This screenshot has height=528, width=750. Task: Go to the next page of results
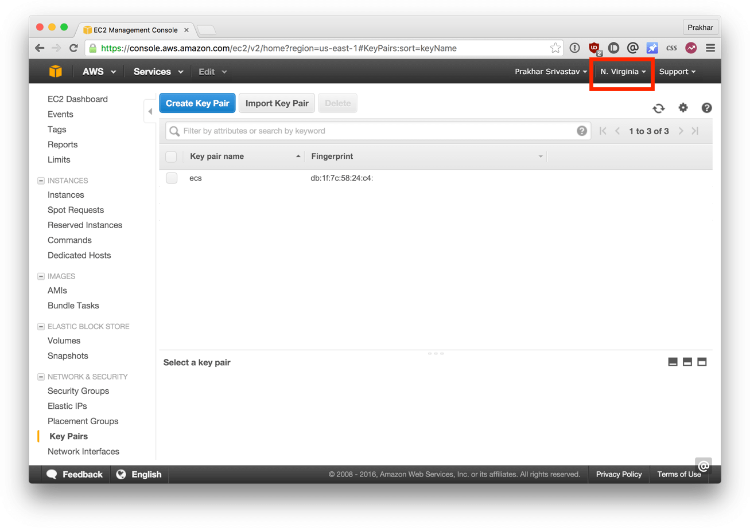coord(681,131)
